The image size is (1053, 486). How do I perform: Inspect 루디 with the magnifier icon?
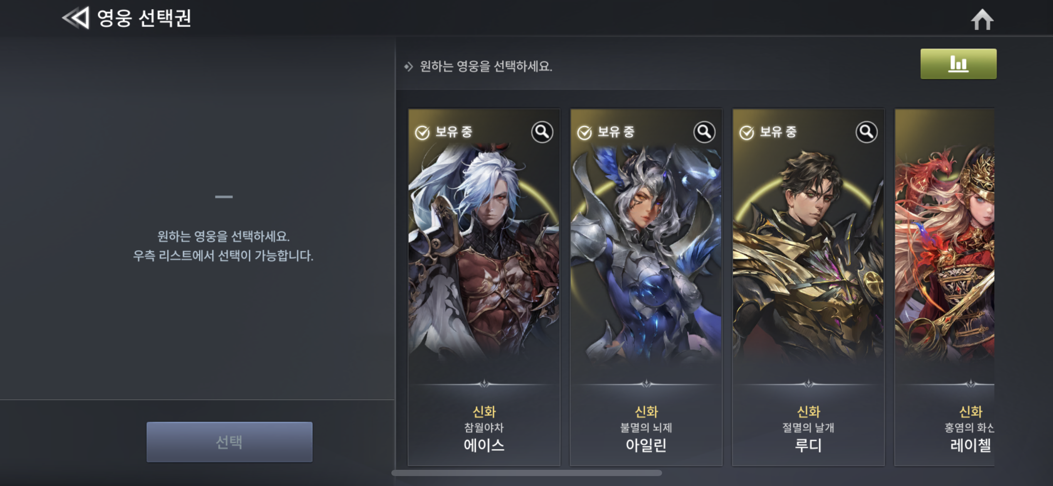pyautogui.click(x=866, y=132)
